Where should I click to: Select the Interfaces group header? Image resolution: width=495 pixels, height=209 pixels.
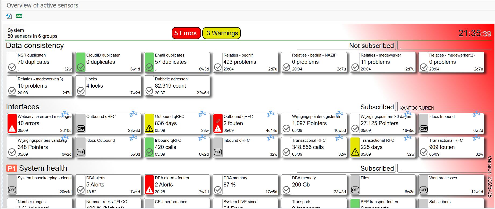(x=23, y=107)
